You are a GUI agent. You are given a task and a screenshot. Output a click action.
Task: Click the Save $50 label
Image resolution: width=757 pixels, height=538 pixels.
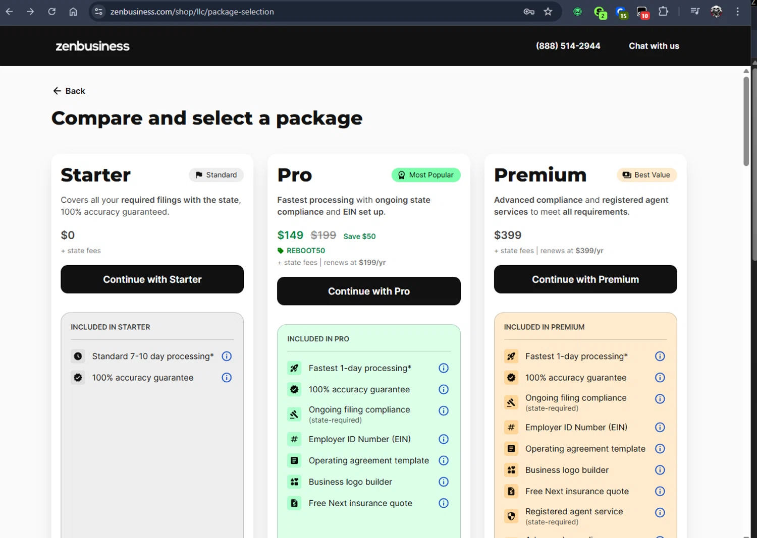click(x=359, y=236)
